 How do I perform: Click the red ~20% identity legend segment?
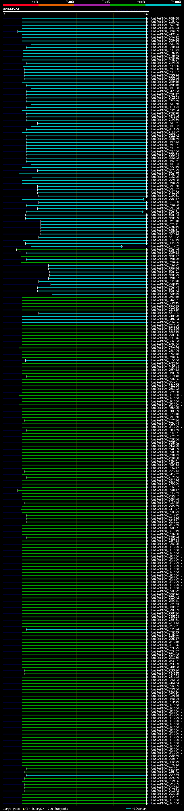click(20, 5)
